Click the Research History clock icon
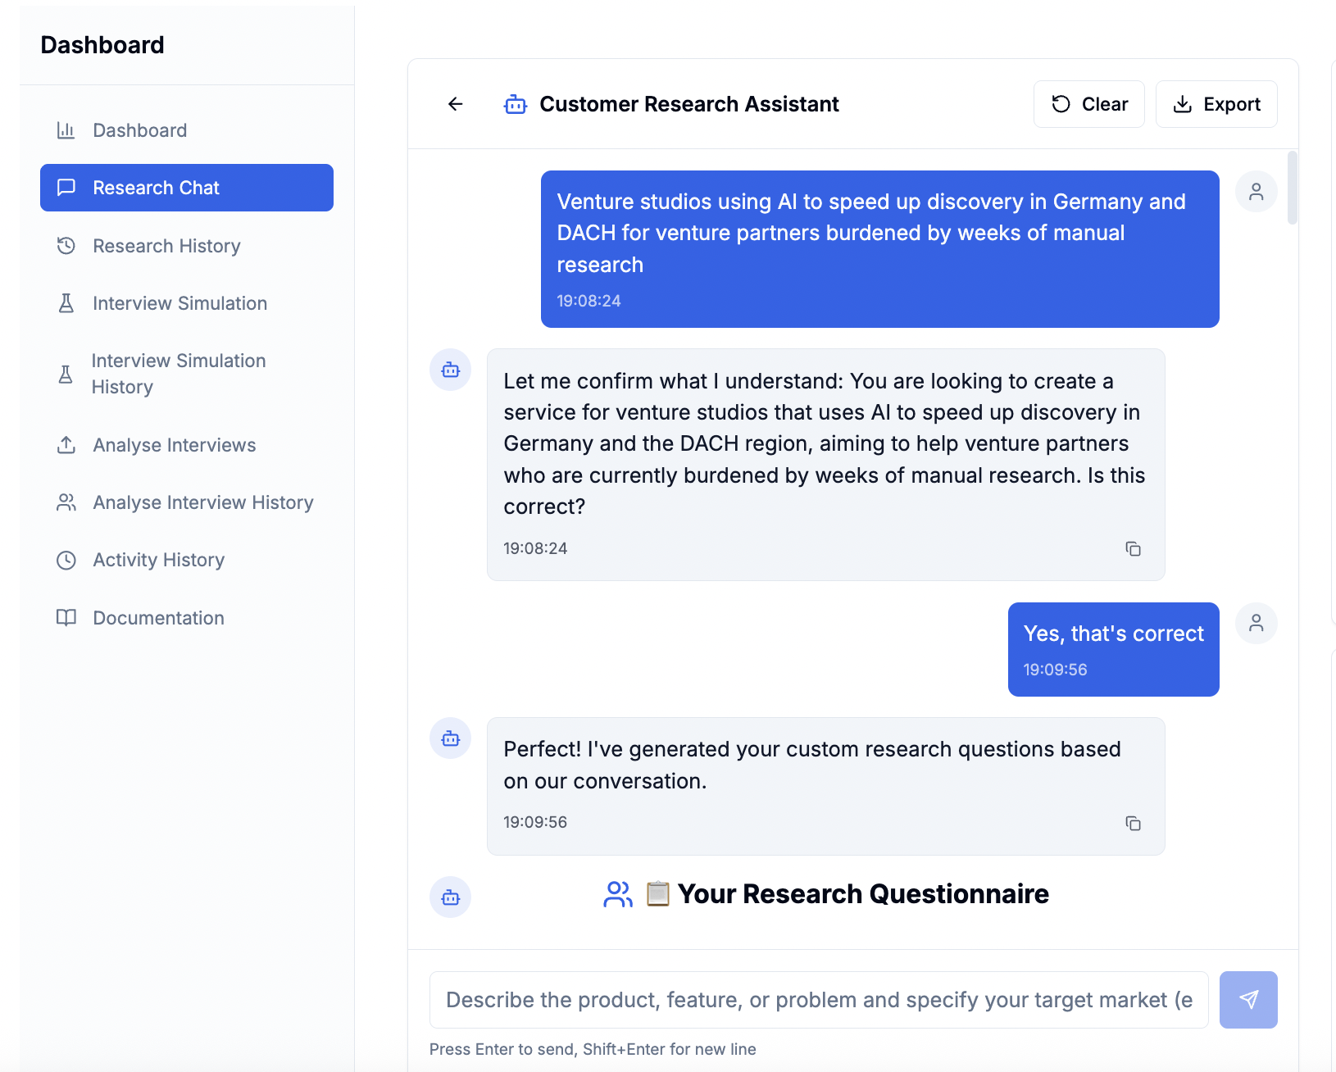 pyautogui.click(x=66, y=246)
